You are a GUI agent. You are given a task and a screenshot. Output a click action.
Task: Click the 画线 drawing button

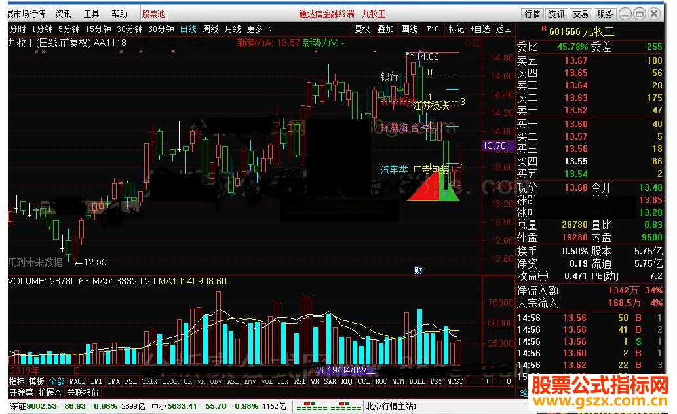pyautogui.click(x=409, y=29)
